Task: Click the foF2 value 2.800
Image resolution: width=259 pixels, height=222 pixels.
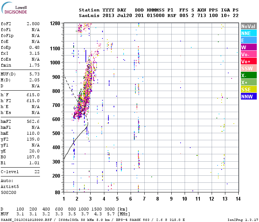Action: coord(33,24)
